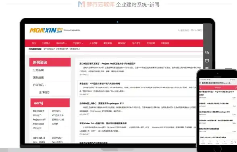Open 客户留言 in the navigation bar
Screen dimensions: 237x152
[x=136, y=43]
